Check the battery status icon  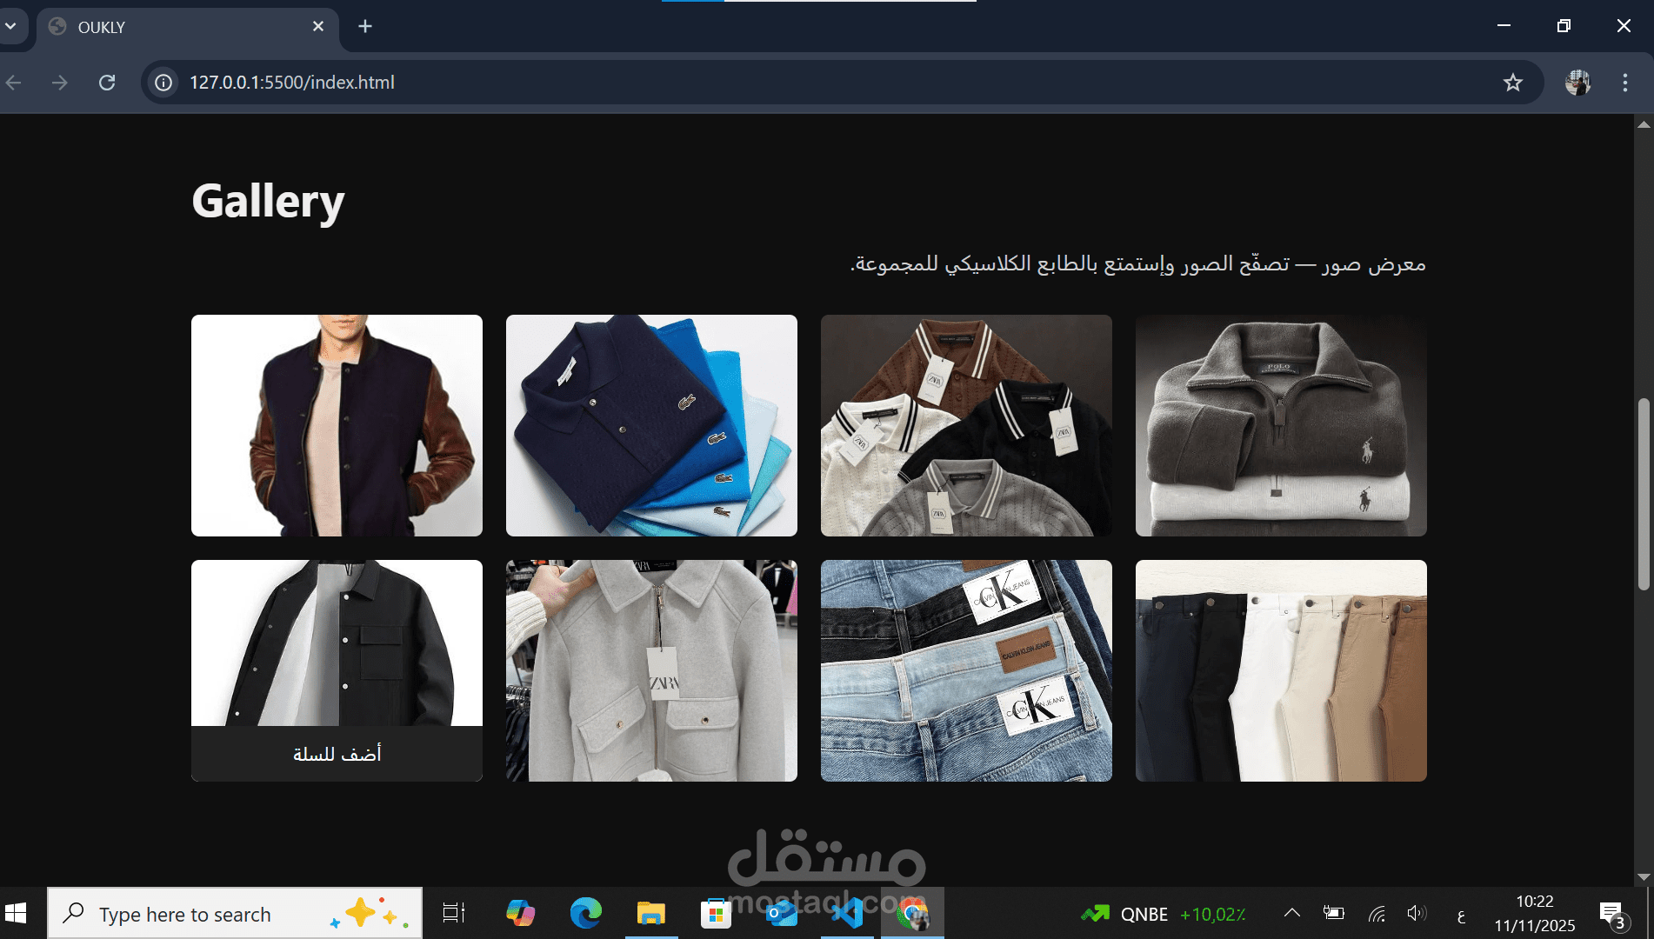coord(1333,913)
